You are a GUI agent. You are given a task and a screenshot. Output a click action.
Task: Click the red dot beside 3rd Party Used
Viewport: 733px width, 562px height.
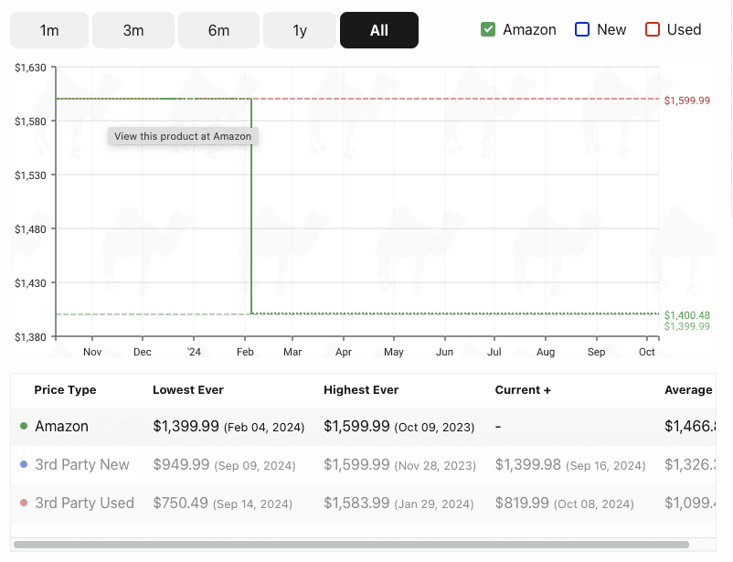[24, 504]
